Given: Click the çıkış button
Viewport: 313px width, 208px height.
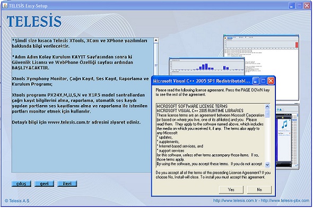Looking at the screenshot, I should (21, 184).
